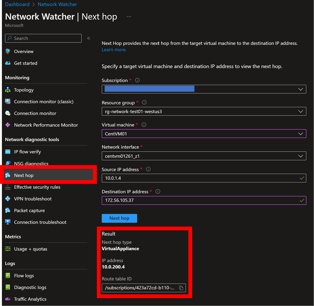Viewport: 314px width, 306px height.
Task: Click the IP flow verify icon
Action: [8, 152]
